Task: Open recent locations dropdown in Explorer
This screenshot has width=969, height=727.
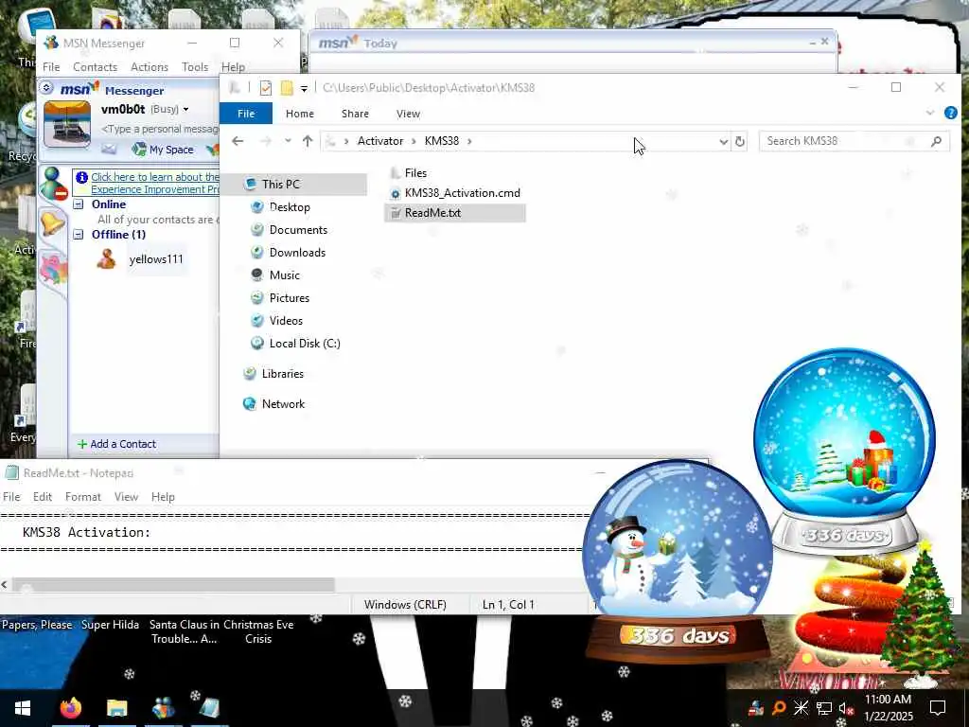Action: [x=288, y=141]
